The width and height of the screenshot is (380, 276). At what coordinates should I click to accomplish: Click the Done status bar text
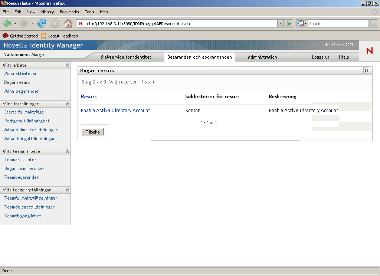point(7,271)
